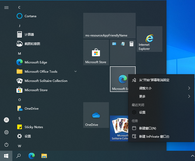
Task: Choose 新建 InPrivate 窗口(I) task
Action: [x=161, y=136]
